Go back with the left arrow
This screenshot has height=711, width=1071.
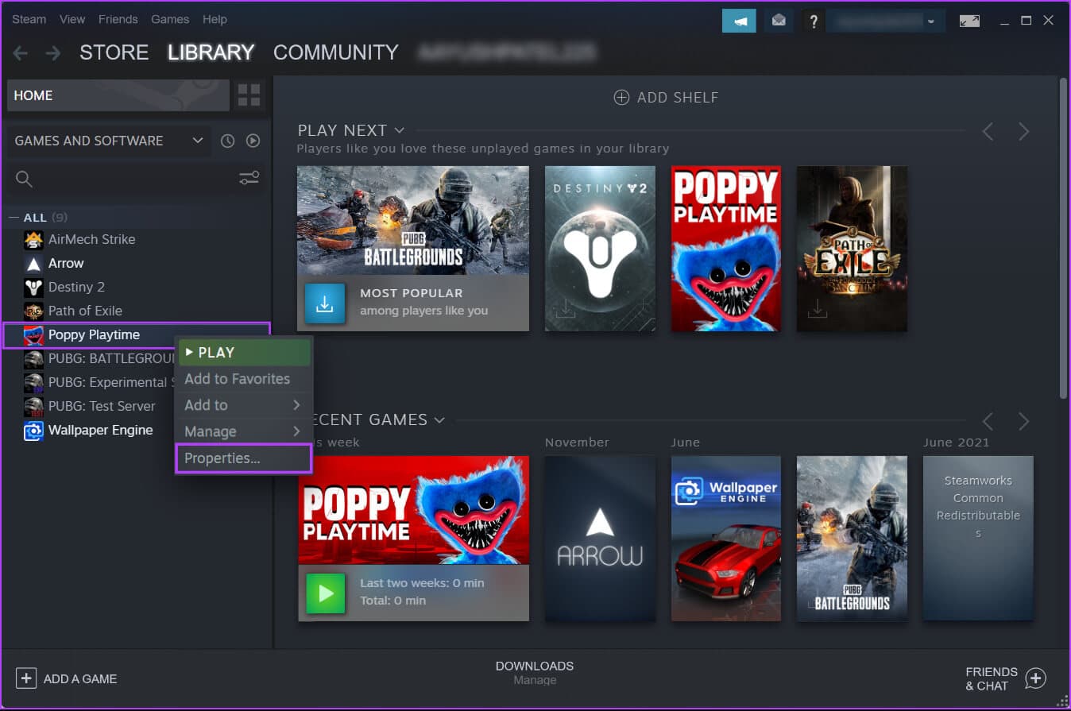21,53
